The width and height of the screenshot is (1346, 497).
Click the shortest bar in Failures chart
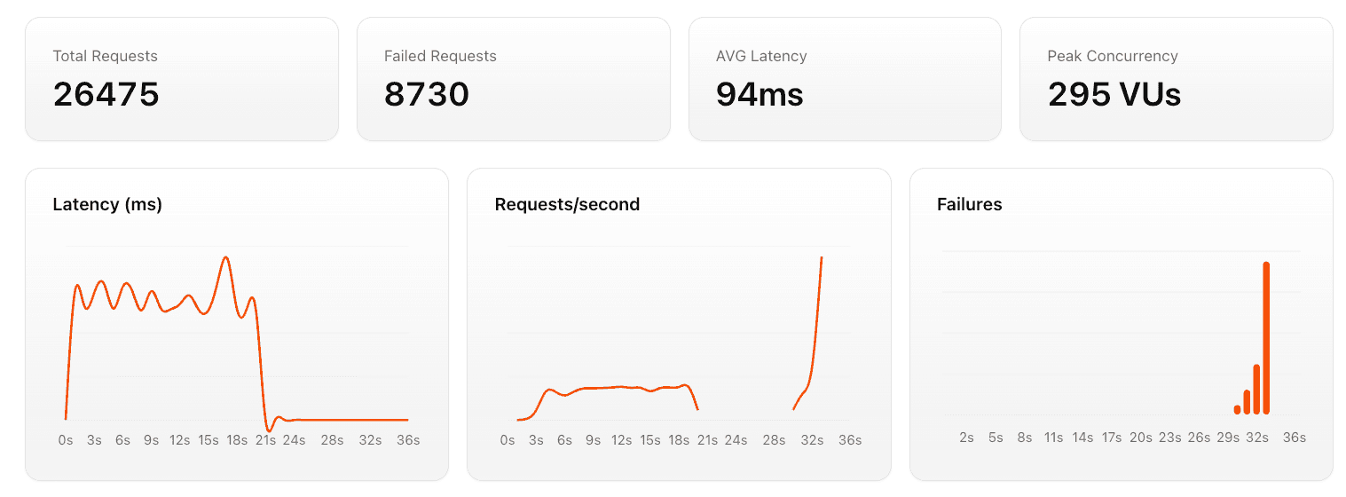1237,409
